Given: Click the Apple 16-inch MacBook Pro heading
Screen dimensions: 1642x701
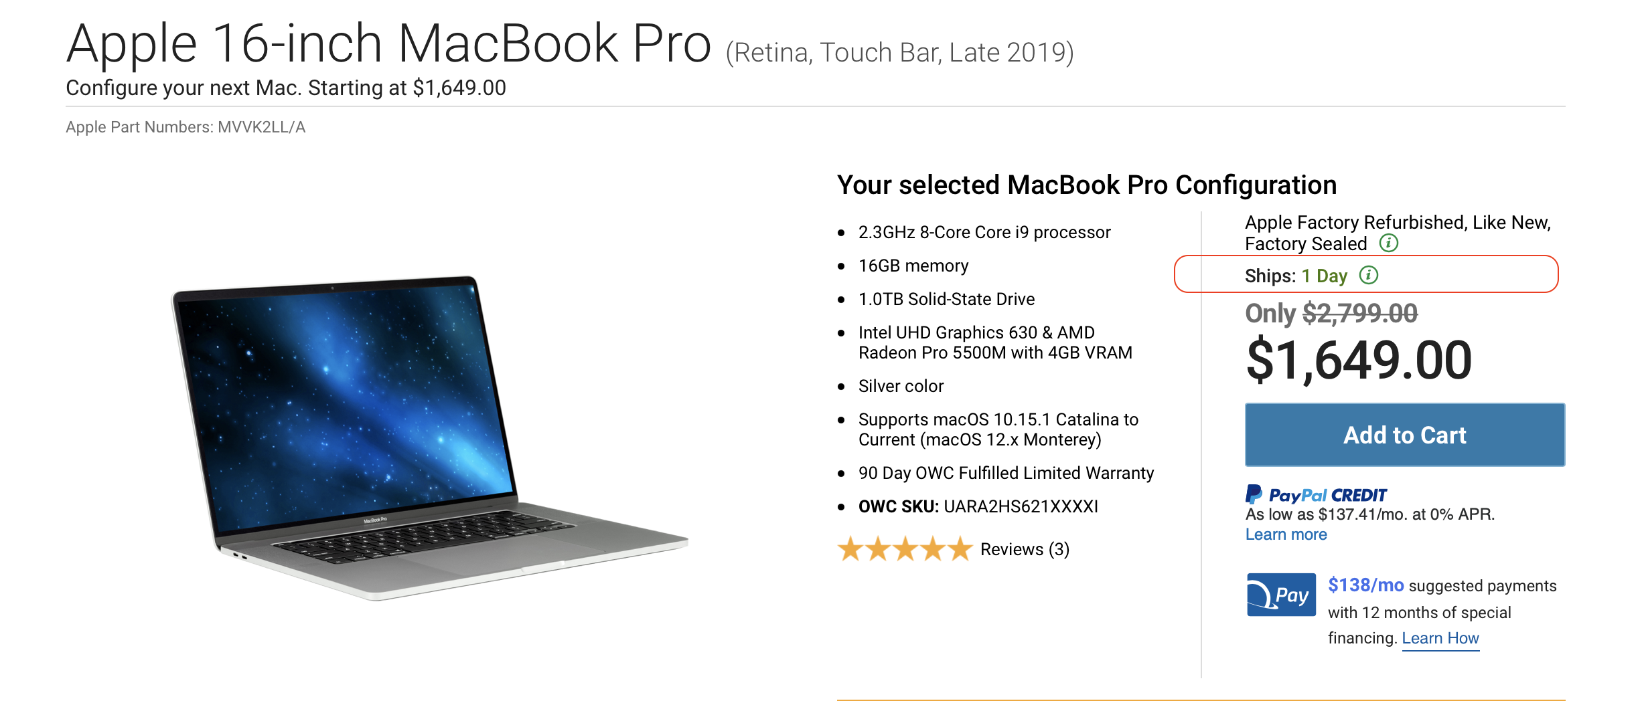Looking at the screenshot, I should pos(388,44).
